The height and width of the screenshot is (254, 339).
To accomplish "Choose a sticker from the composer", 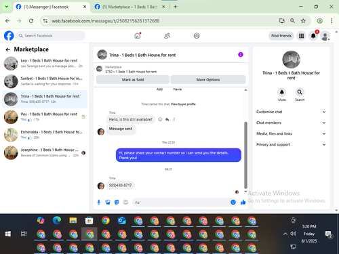I will (x=117, y=203).
